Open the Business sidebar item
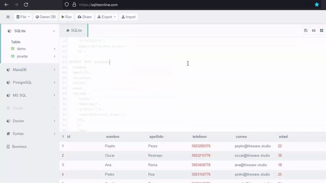The image size is (326, 183). coord(19,147)
